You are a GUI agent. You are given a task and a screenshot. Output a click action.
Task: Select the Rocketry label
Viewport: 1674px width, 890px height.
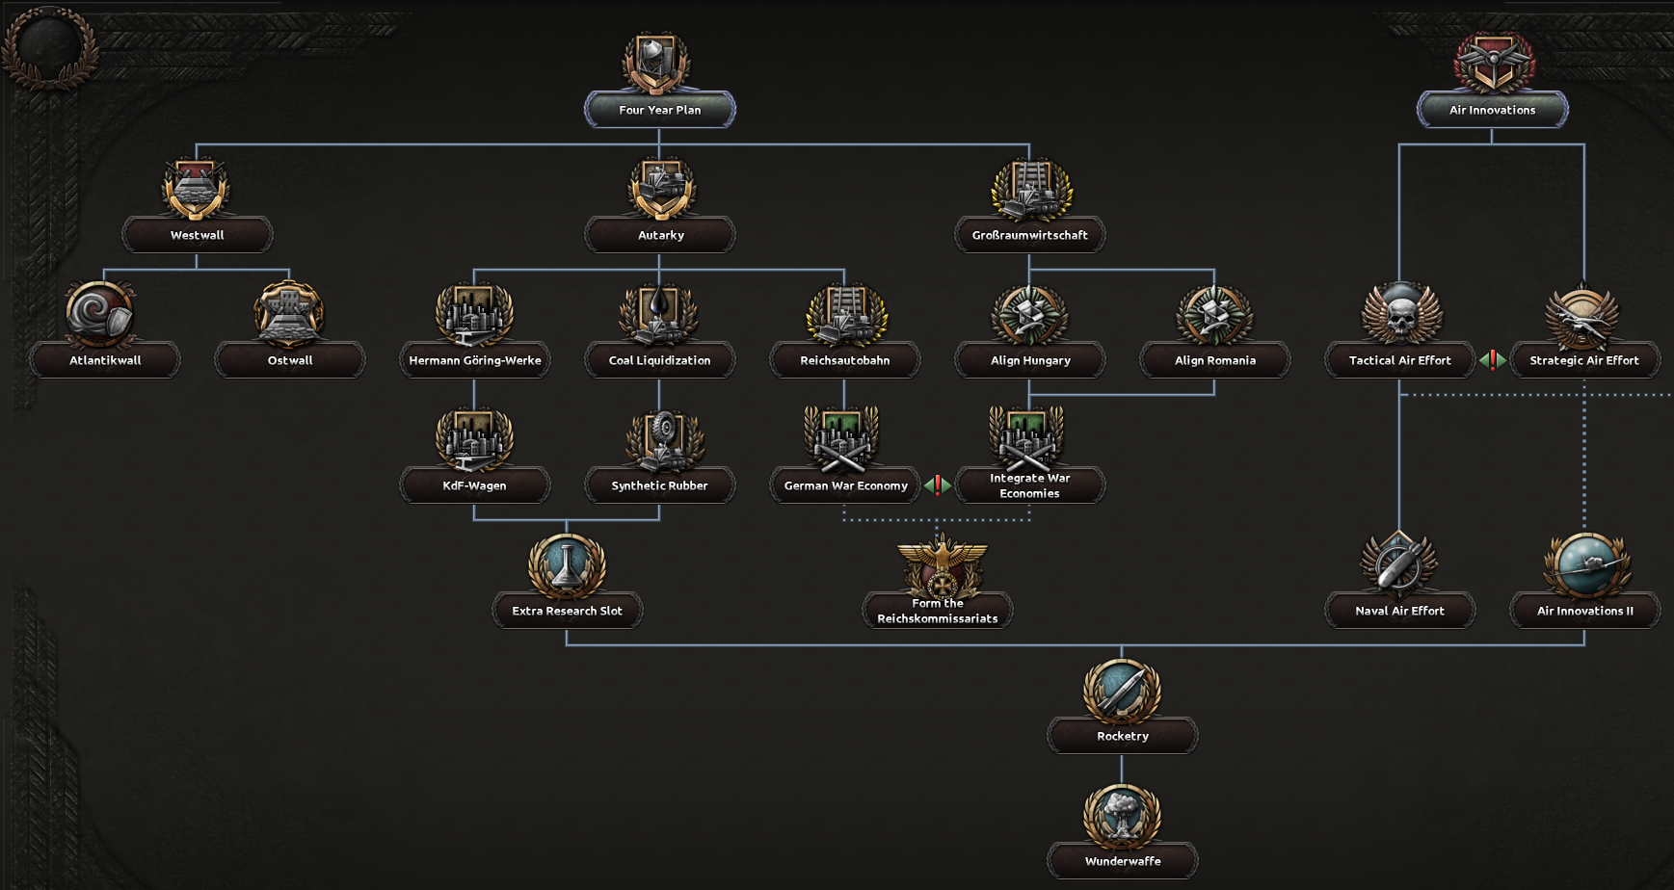[x=1123, y=736]
